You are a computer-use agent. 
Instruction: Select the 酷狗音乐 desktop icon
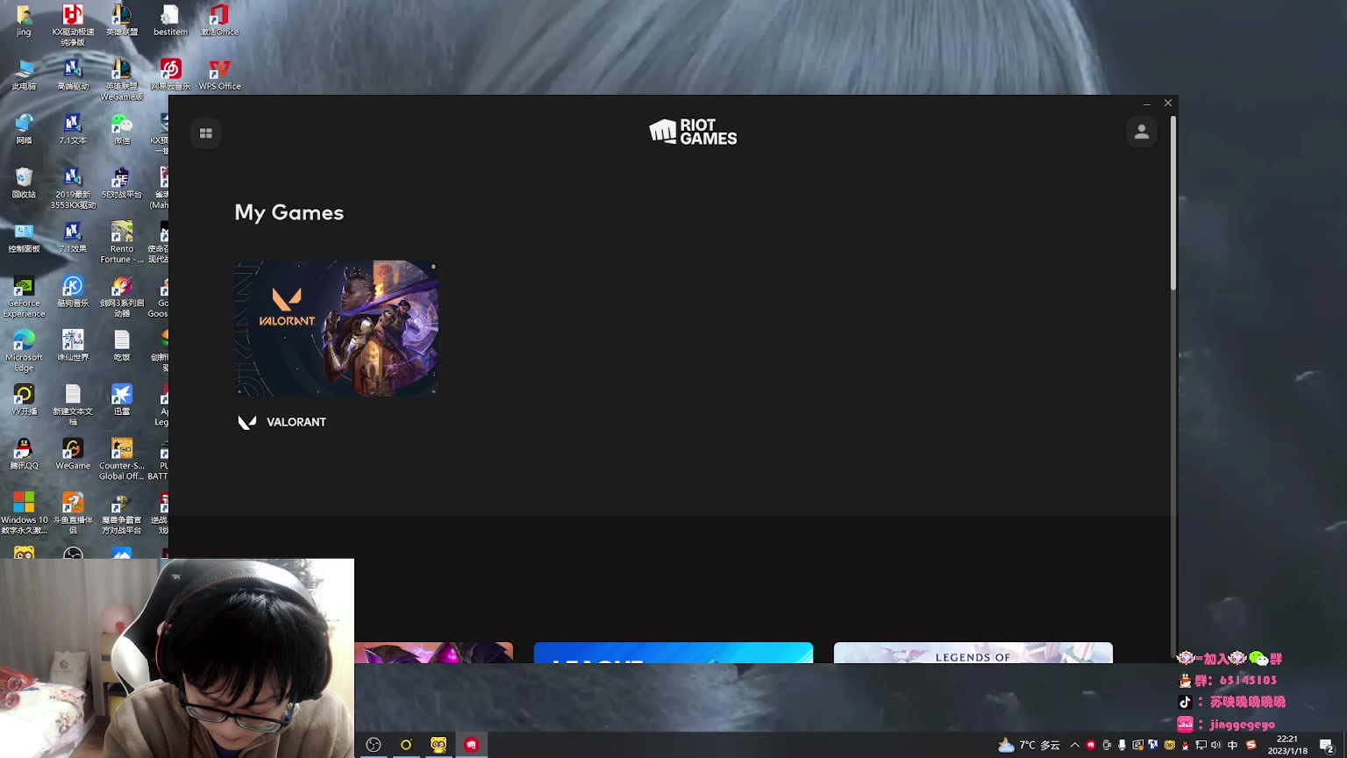(73, 292)
